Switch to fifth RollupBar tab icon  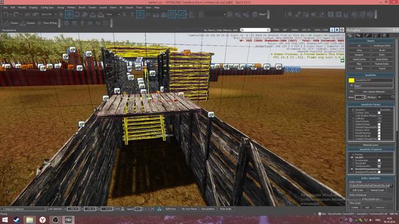[384, 35]
